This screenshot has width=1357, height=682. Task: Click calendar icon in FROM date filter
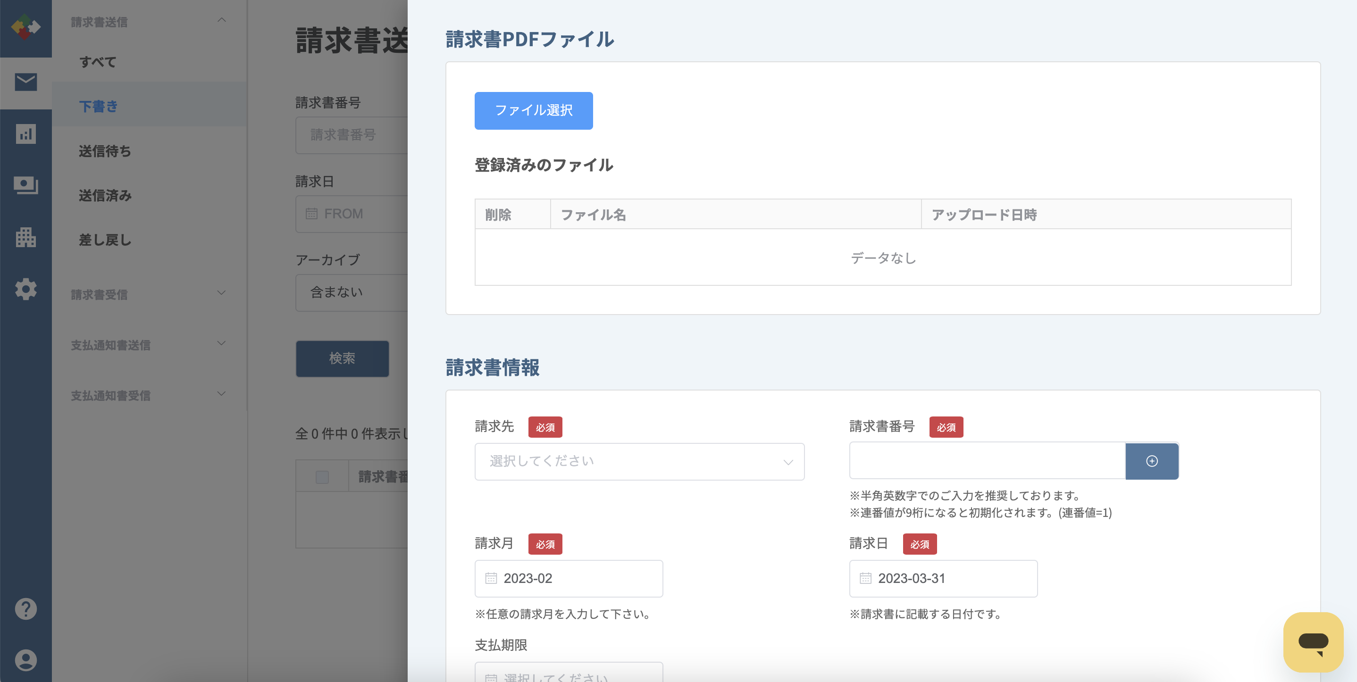(x=312, y=214)
